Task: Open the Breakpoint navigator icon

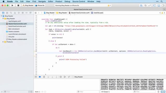Action: (x=26, y=13)
